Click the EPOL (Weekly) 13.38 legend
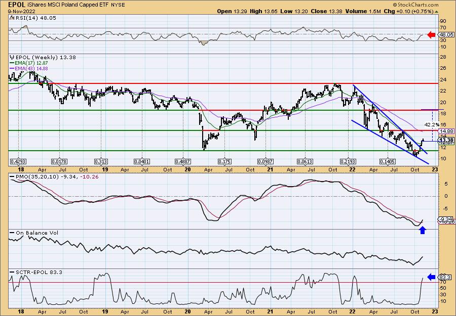The height and width of the screenshot is (316, 456). (46, 58)
